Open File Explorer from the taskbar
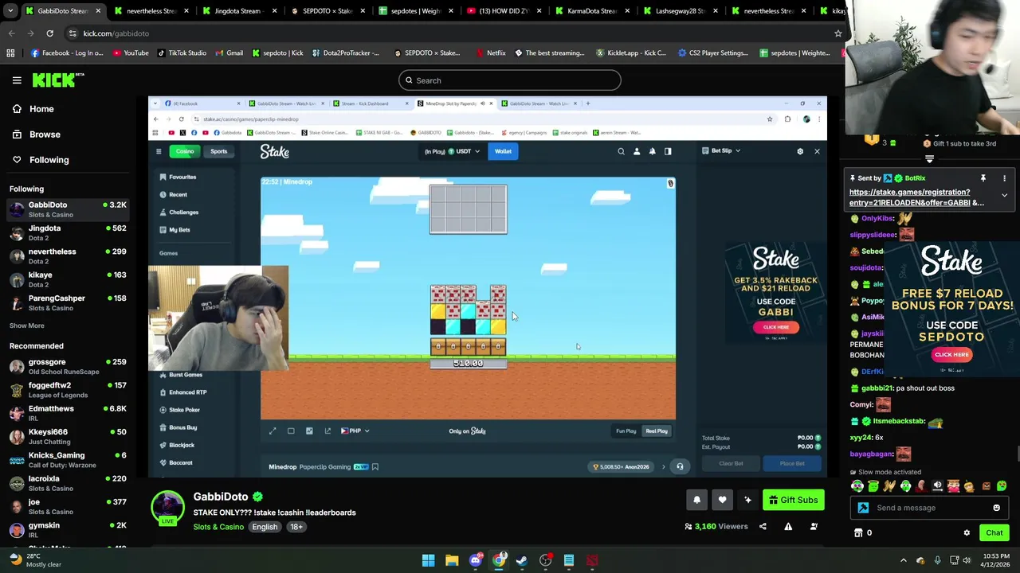 [452, 560]
